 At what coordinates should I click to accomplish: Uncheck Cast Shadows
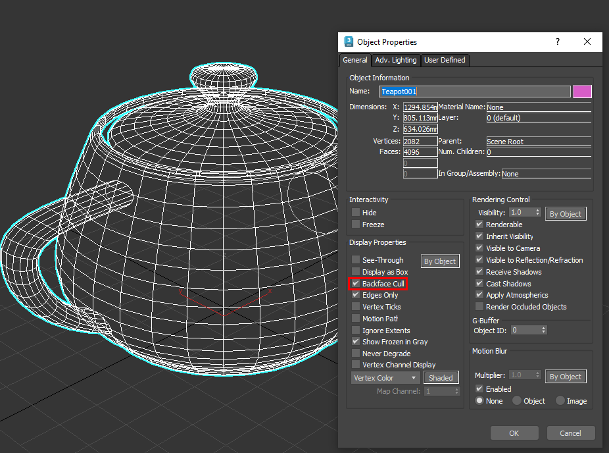point(479,284)
